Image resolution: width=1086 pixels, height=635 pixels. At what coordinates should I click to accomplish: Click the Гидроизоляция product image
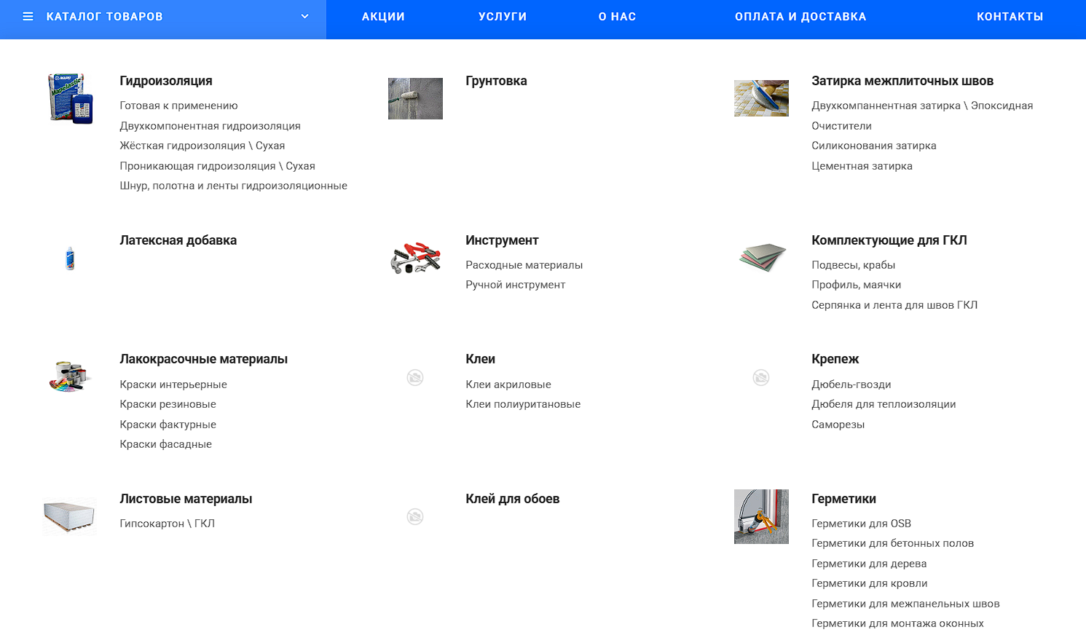pyautogui.click(x=70, y=98)
